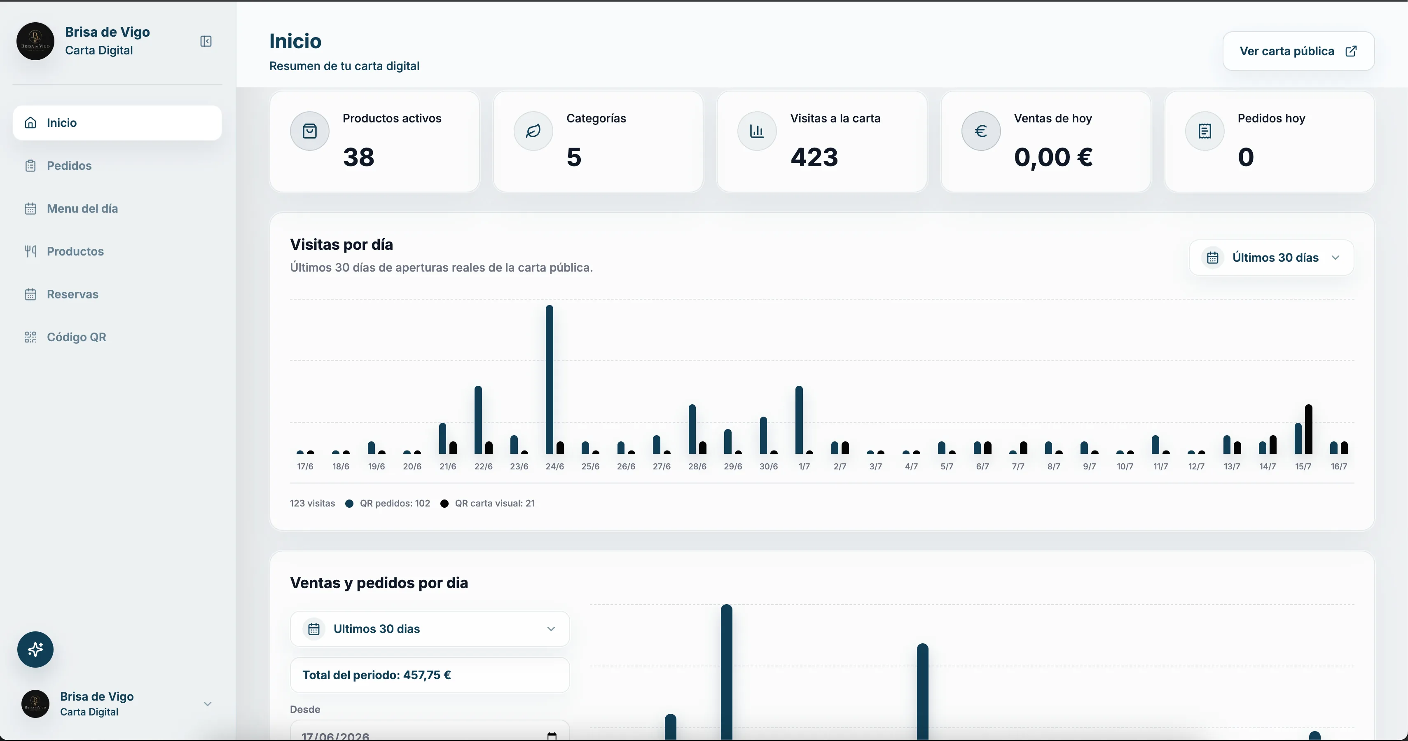Open Menu del día section

(117, 209)
